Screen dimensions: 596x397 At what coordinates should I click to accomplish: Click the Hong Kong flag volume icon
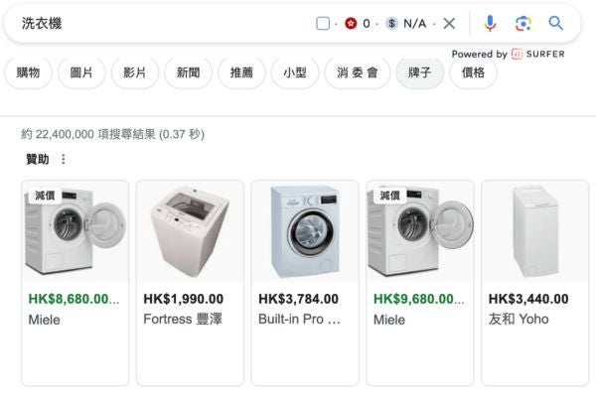351,24
